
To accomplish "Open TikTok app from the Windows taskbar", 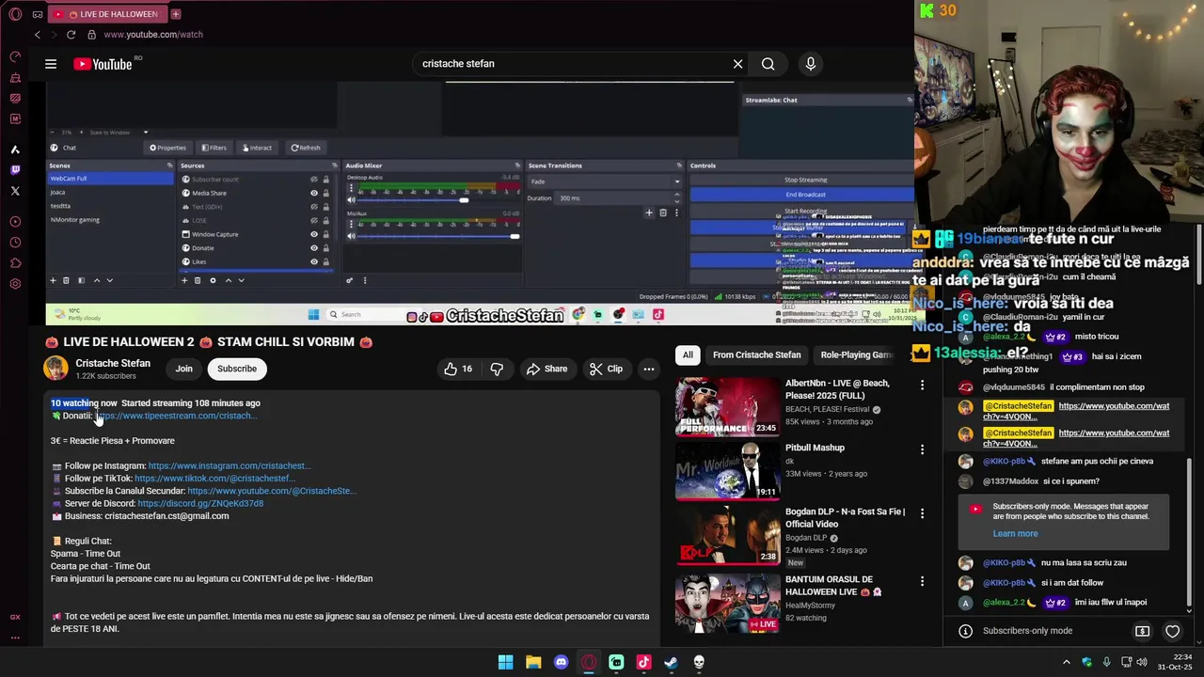I will [643, 663].
